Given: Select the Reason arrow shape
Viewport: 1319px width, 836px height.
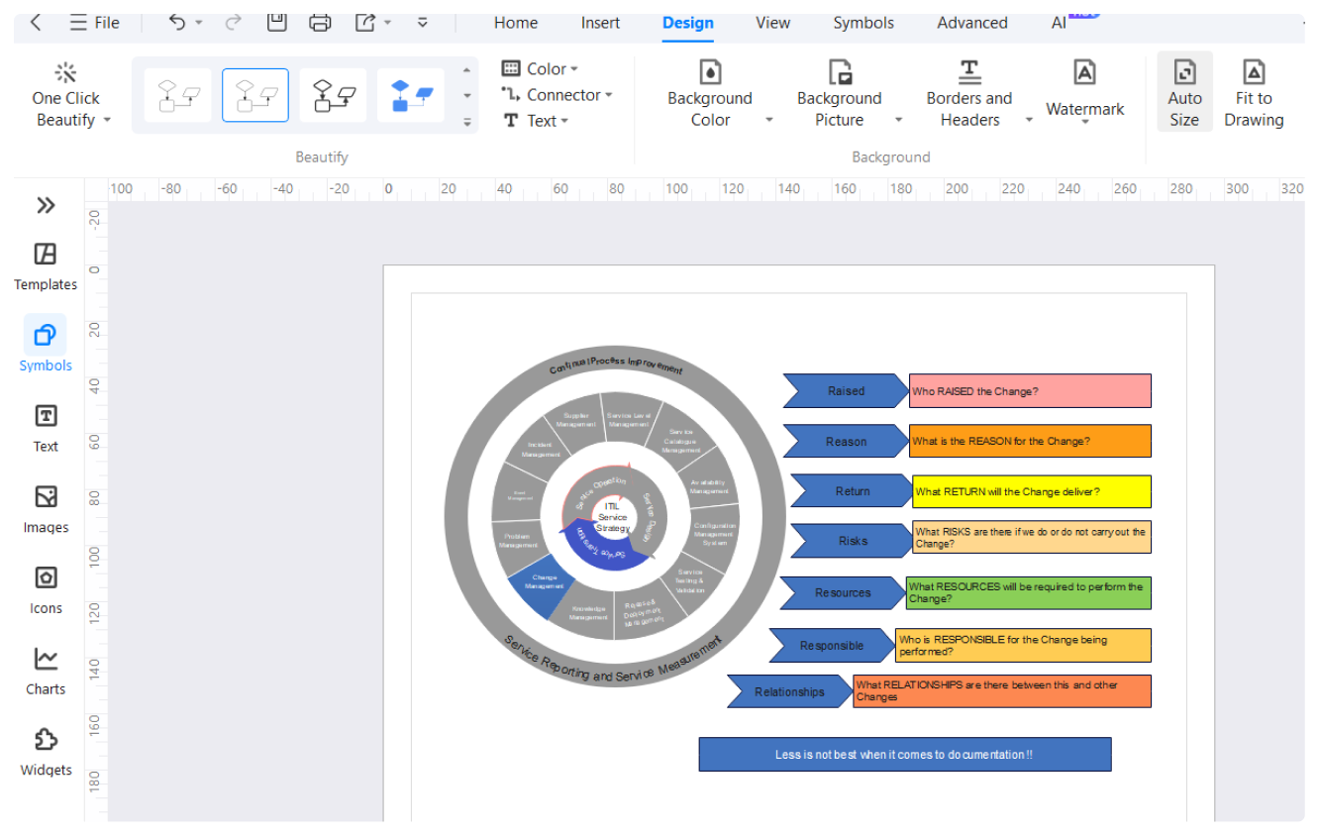Looking at the screenshot, I should (846, 442).
